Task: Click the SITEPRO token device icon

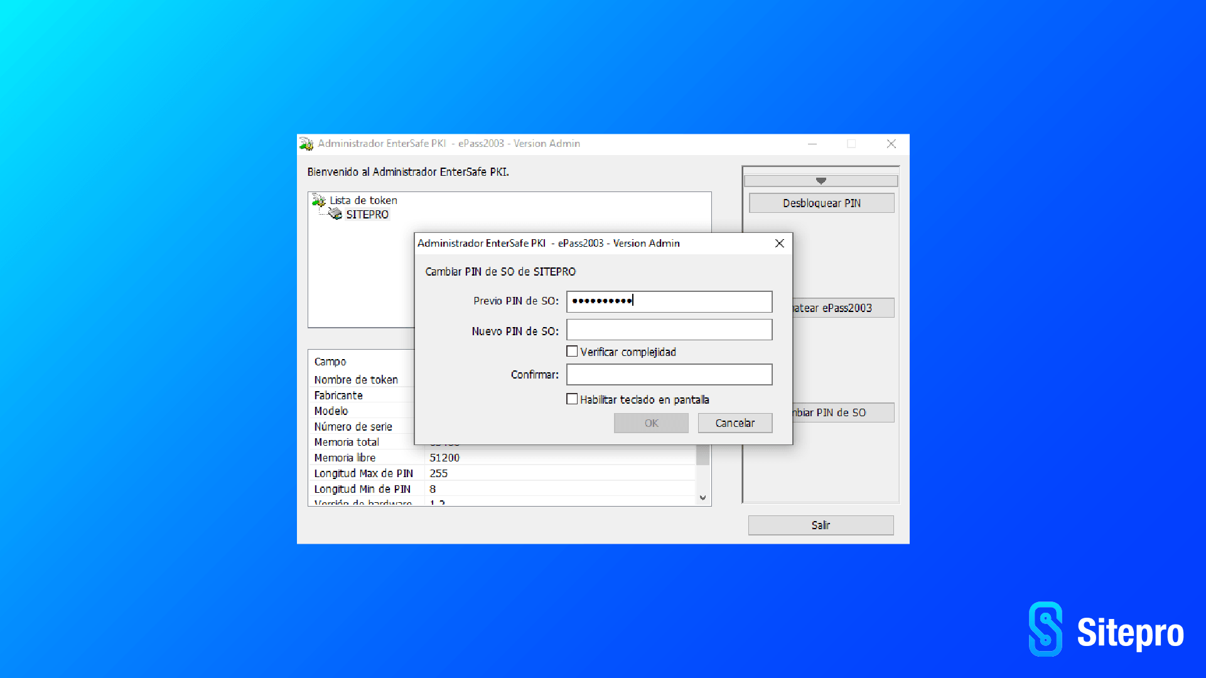Action: click(335, 214)
